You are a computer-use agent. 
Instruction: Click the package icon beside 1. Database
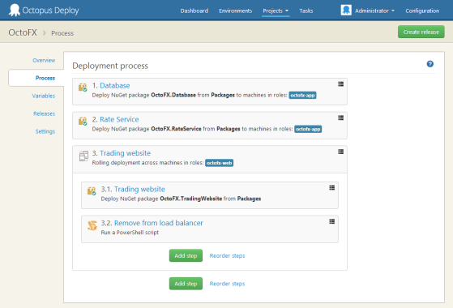click(x=83, y=88)
